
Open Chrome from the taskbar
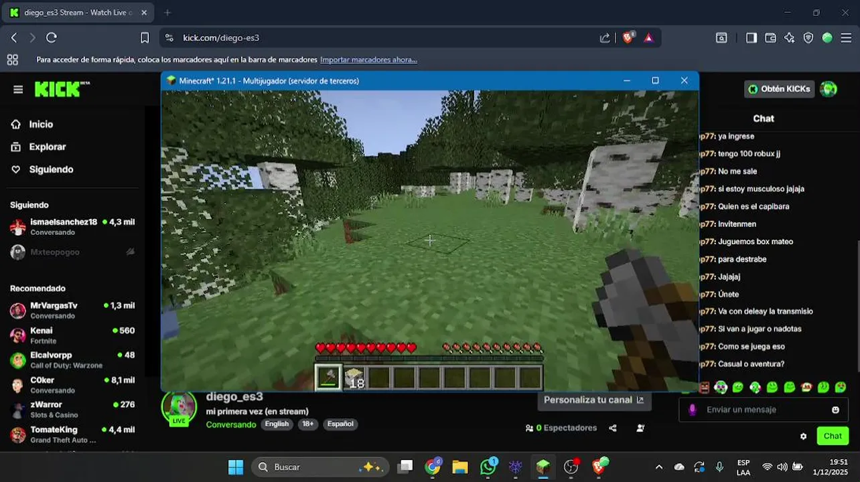click(x=433, y=467)
